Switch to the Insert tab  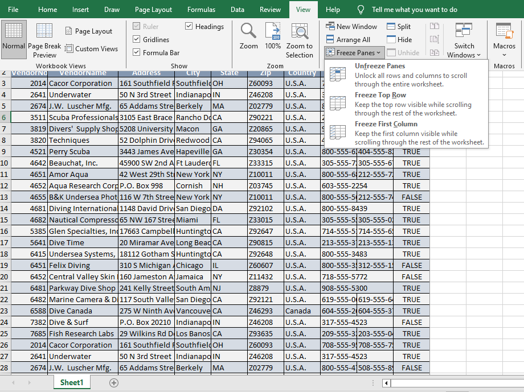coord(80,9)
